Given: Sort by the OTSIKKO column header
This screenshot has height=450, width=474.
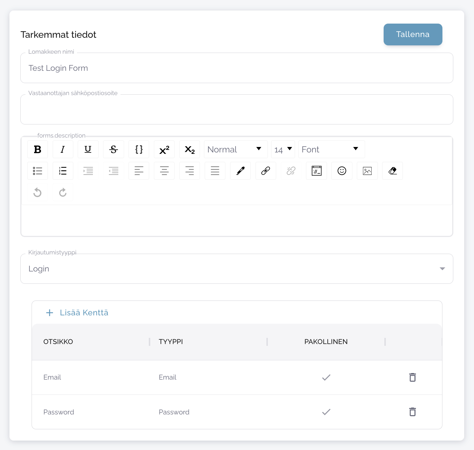Looking at the screenshot, I should click(x=58, y=342).
